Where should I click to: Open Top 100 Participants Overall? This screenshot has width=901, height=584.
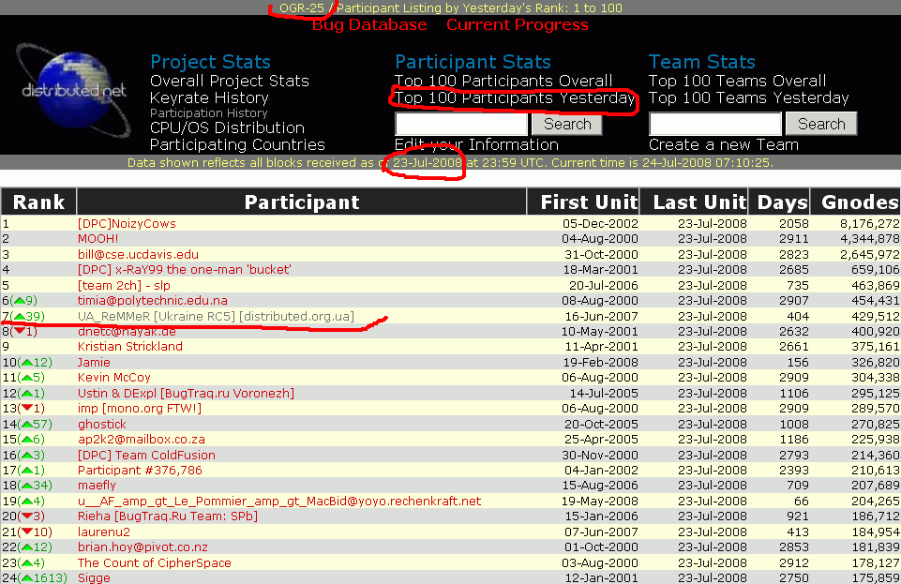click(x=503, y=81)
